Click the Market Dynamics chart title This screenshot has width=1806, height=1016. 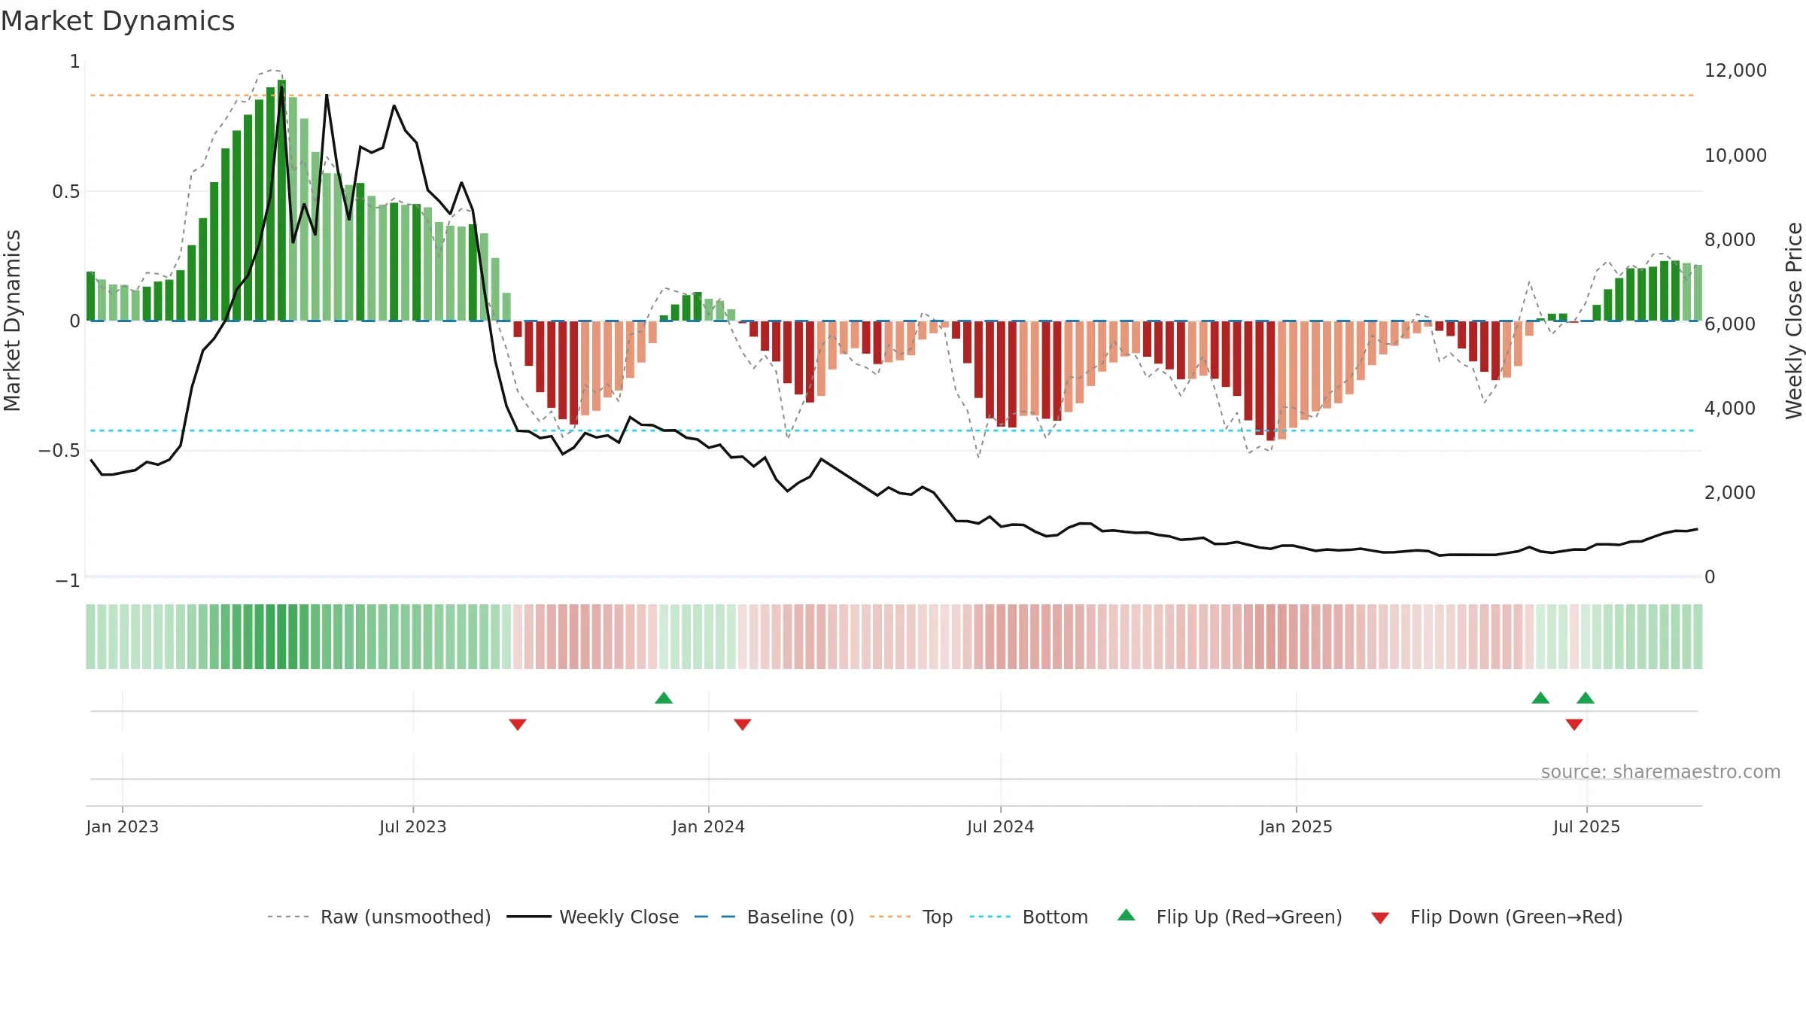click(117, 21)
